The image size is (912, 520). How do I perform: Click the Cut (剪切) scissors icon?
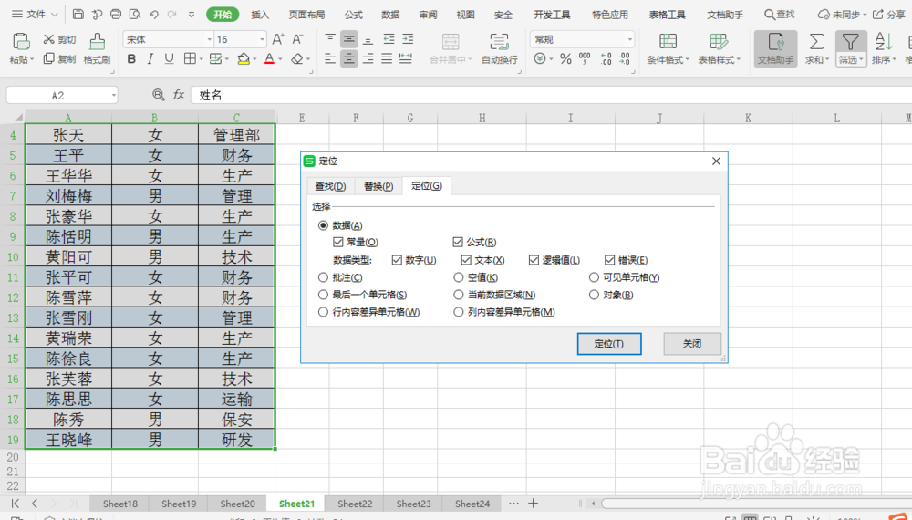pyautogui.click(x=49, y=39)
